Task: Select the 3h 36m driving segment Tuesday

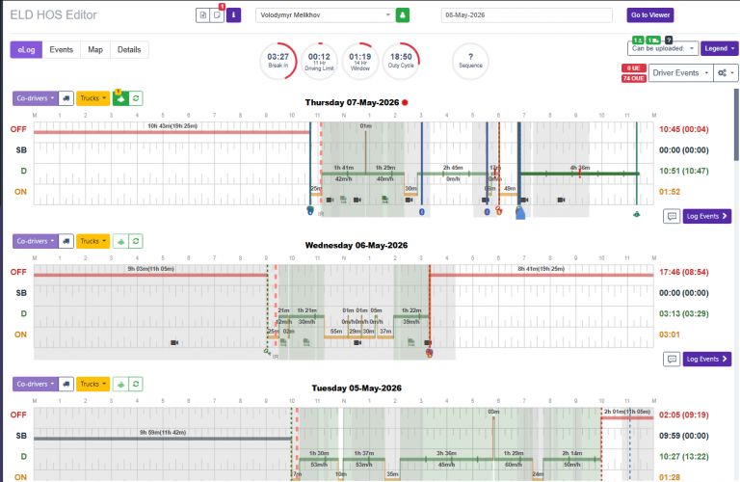Action: pyautogui.click(x=446, y=459)
